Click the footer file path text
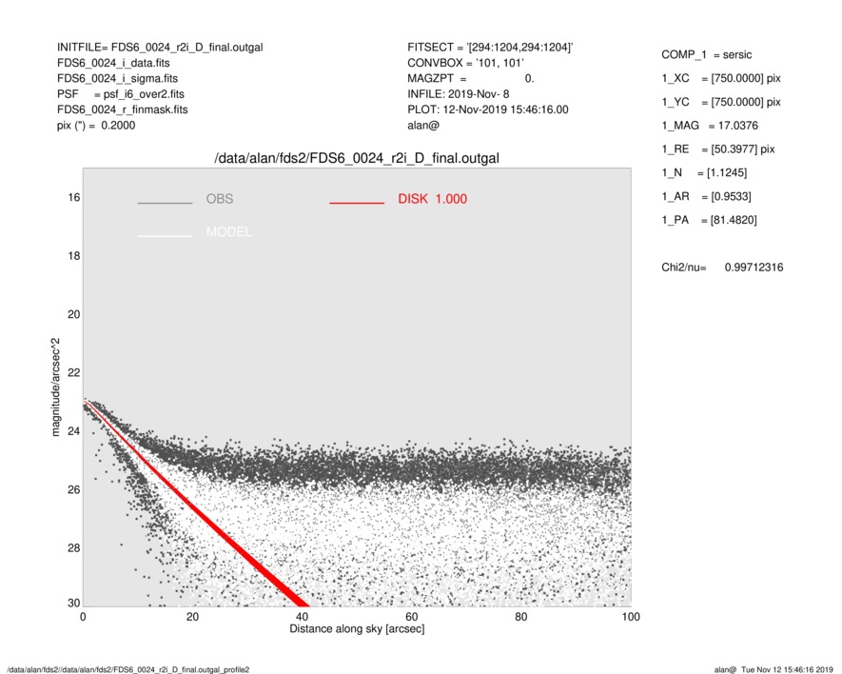The image size is (842, 674). tap(128, 669)
